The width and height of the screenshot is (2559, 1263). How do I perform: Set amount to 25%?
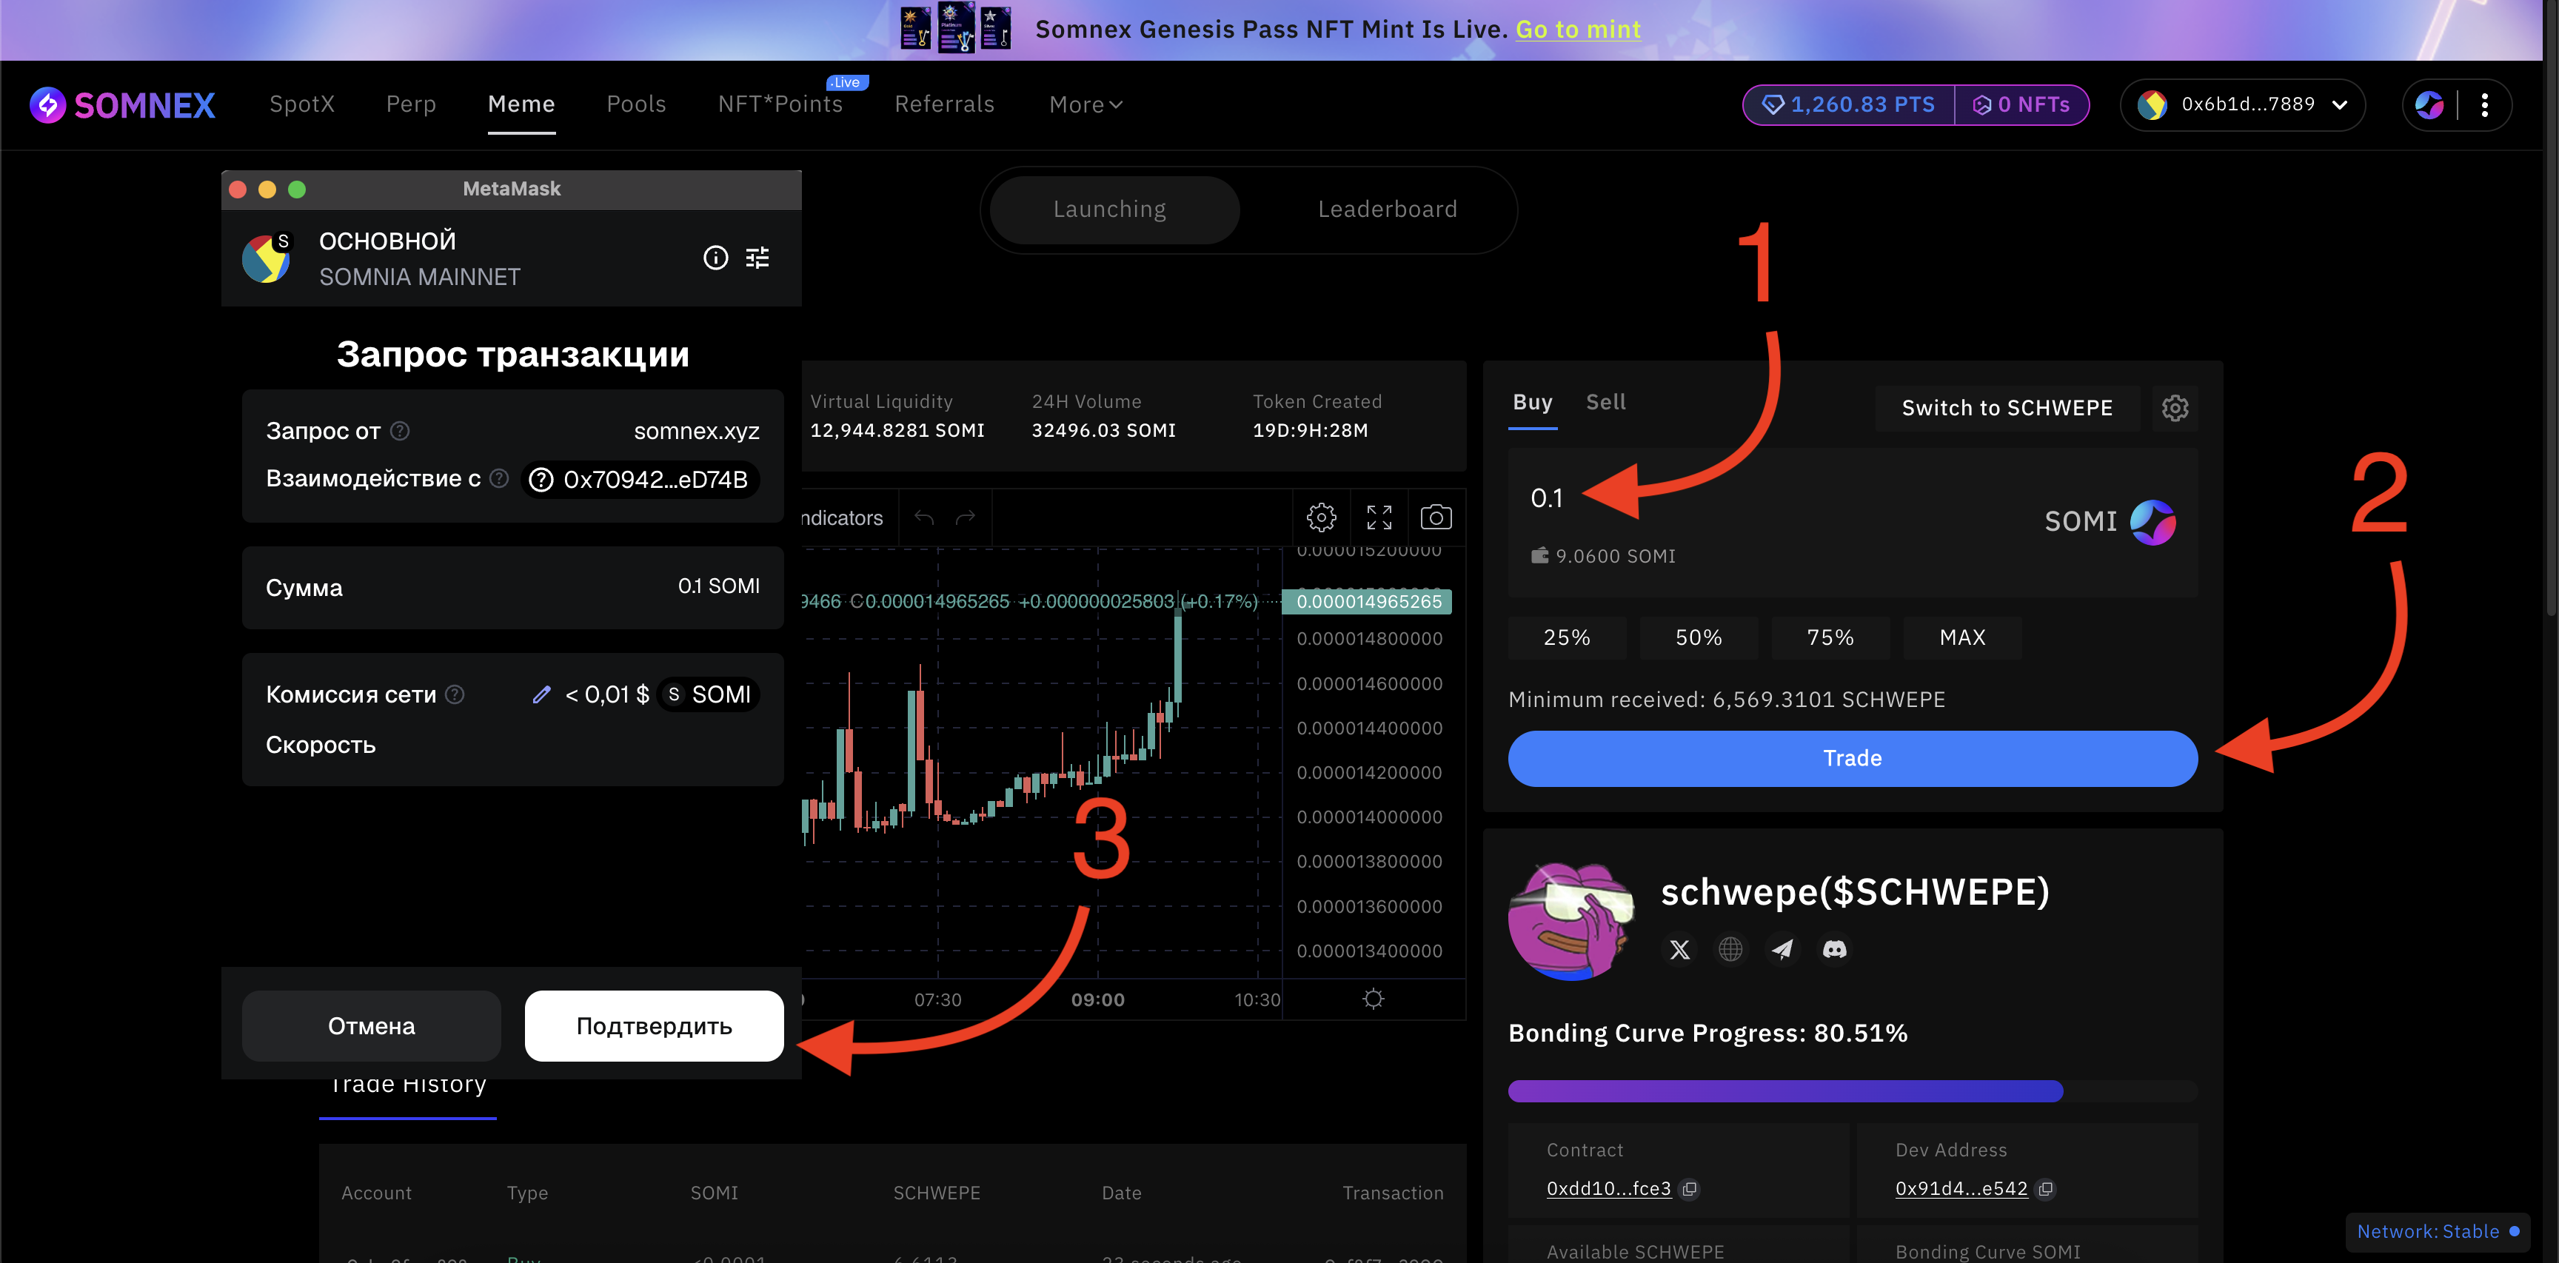(x=1567, y=637)
